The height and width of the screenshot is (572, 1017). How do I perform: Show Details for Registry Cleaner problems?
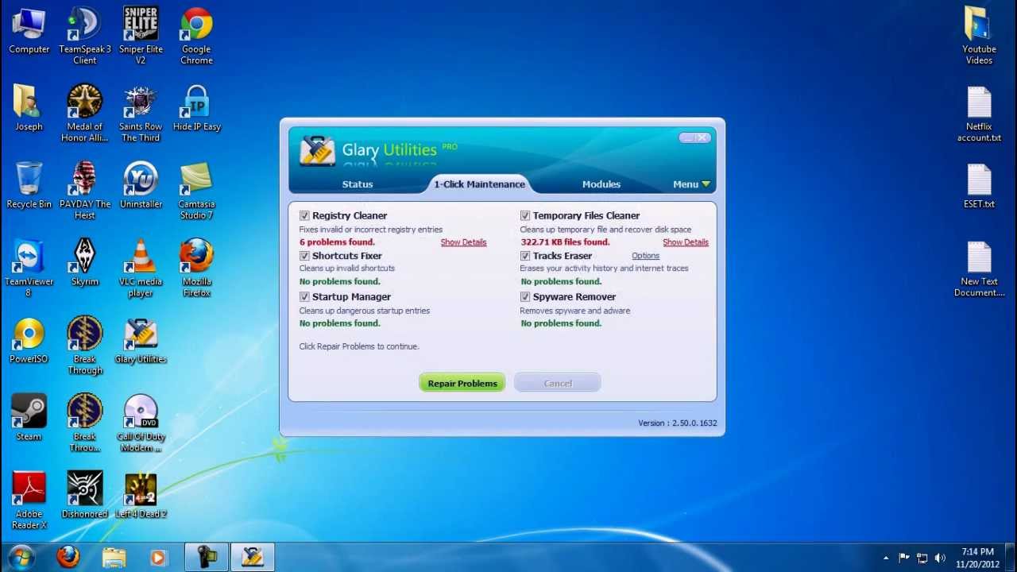(464, 242)
